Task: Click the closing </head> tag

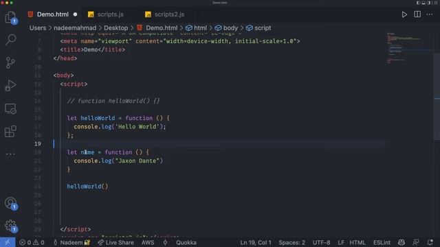Action: [x=65, y=58]
